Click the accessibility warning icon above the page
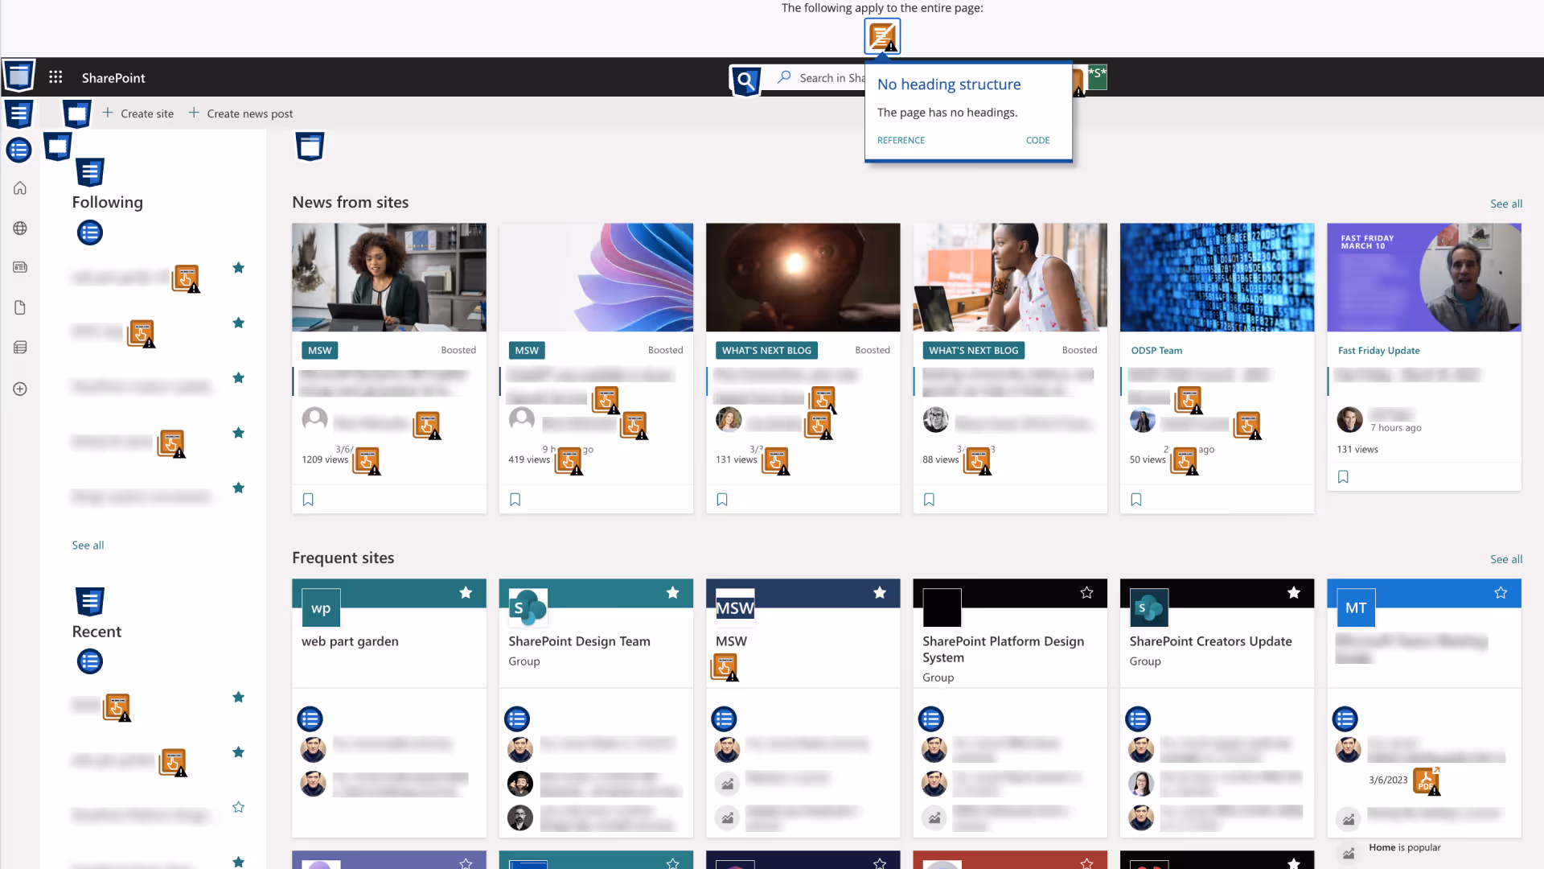The height and width of the screenshot is (869, 1544). coord(882,35)
